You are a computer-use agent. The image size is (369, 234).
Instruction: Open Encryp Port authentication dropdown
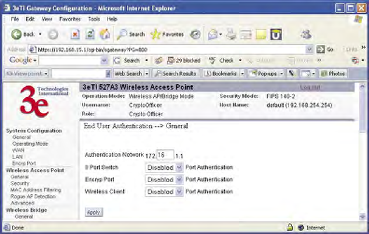tap(179, 180)
